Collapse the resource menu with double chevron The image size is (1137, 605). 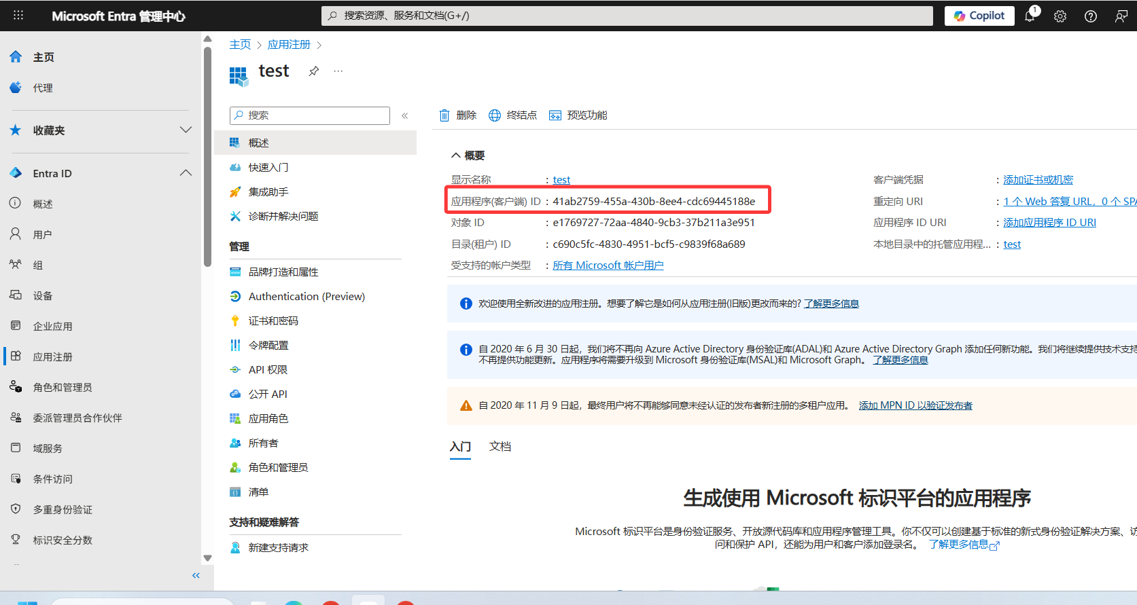(404, 115)
